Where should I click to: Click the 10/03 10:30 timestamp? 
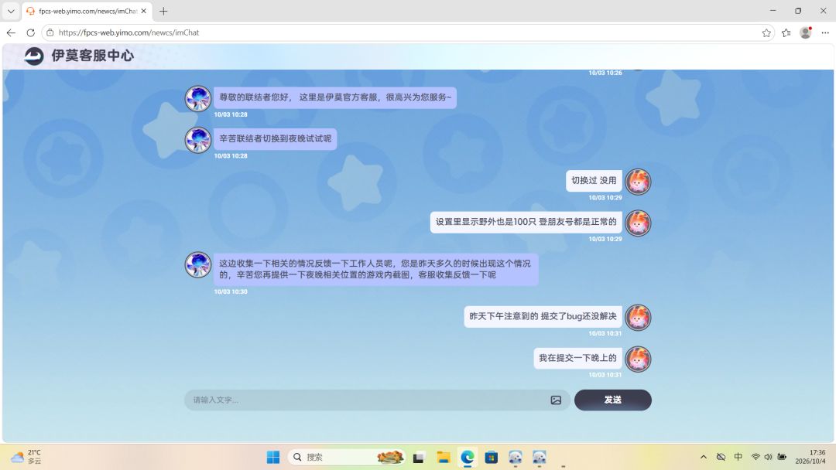(231, 291)
